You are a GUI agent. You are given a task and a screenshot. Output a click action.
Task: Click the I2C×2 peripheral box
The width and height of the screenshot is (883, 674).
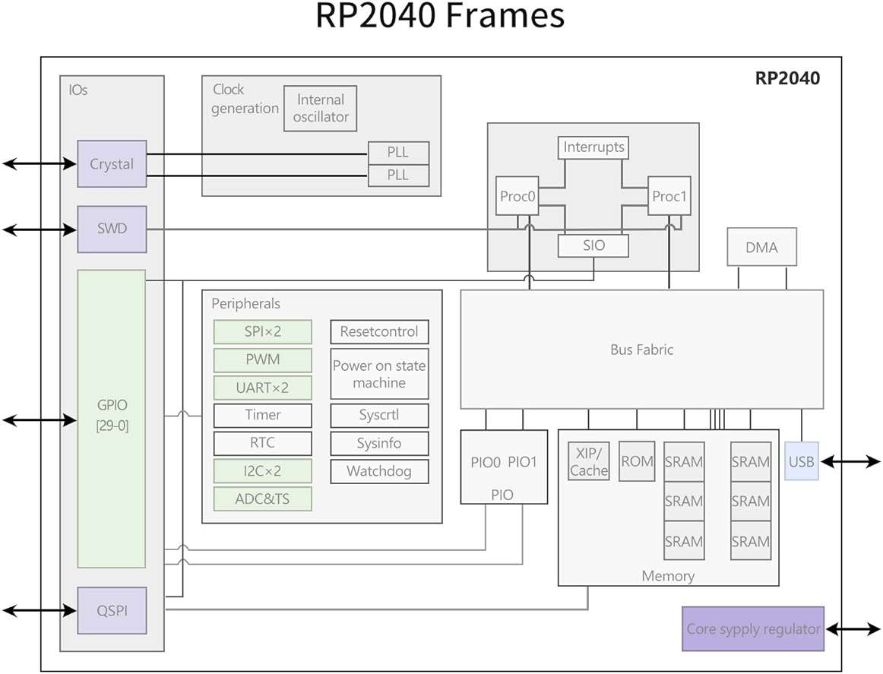coord(262,470)
